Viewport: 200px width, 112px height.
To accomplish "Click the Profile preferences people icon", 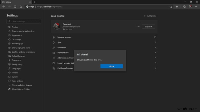I will [x=54, y=68].
